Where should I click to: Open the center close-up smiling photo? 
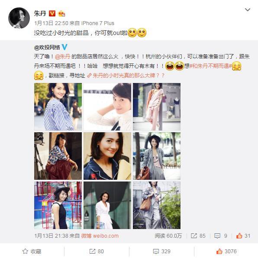[x=107, y=156]
